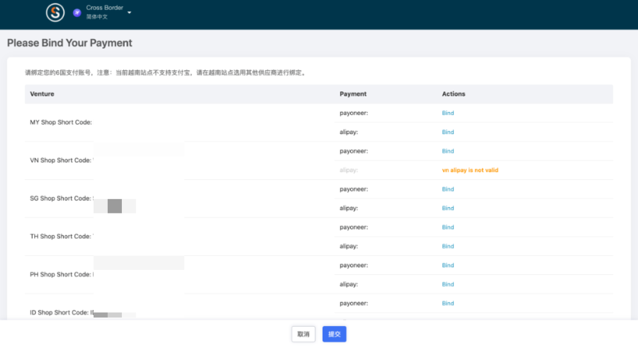
Task: Select 'SG Shop Short Code:' label
Action: click(x=61, y=198)
